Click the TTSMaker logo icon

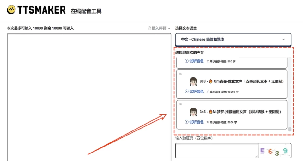pyautogui.click(x=11, y=10)
